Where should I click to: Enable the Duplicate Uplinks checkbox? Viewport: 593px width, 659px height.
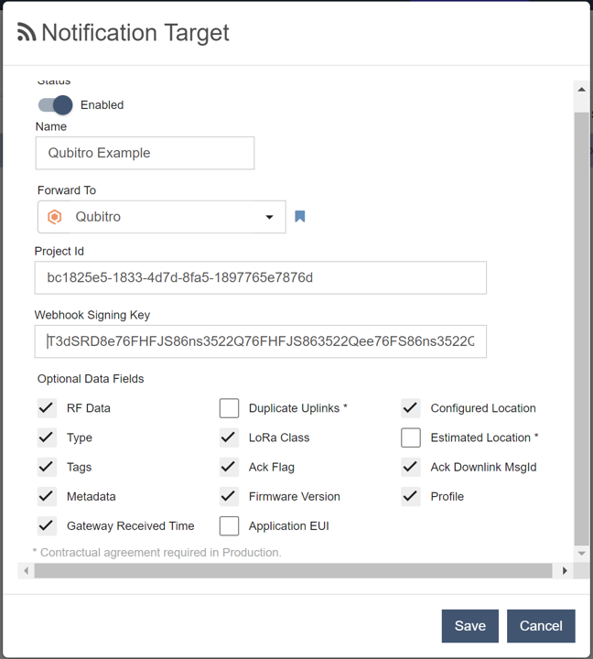pos(229,408)
